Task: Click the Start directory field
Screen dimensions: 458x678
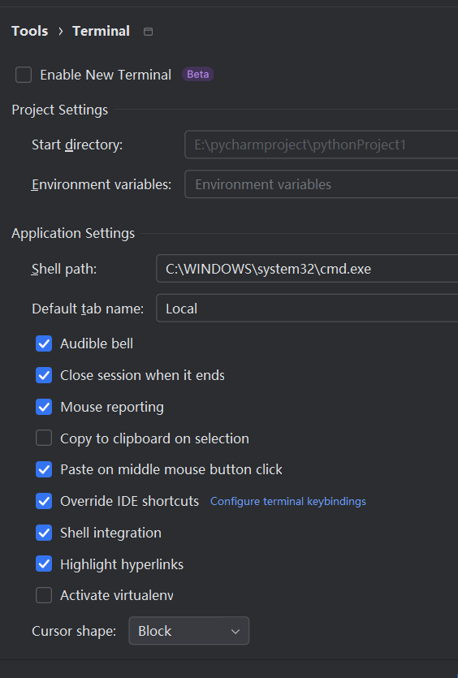Action: (x=321, y=145)
